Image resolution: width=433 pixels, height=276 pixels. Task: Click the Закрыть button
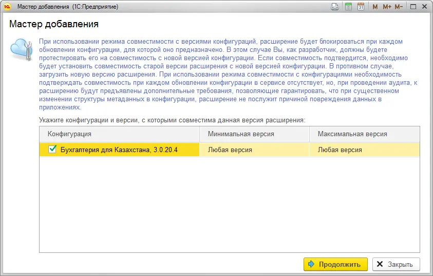(396, 264)
